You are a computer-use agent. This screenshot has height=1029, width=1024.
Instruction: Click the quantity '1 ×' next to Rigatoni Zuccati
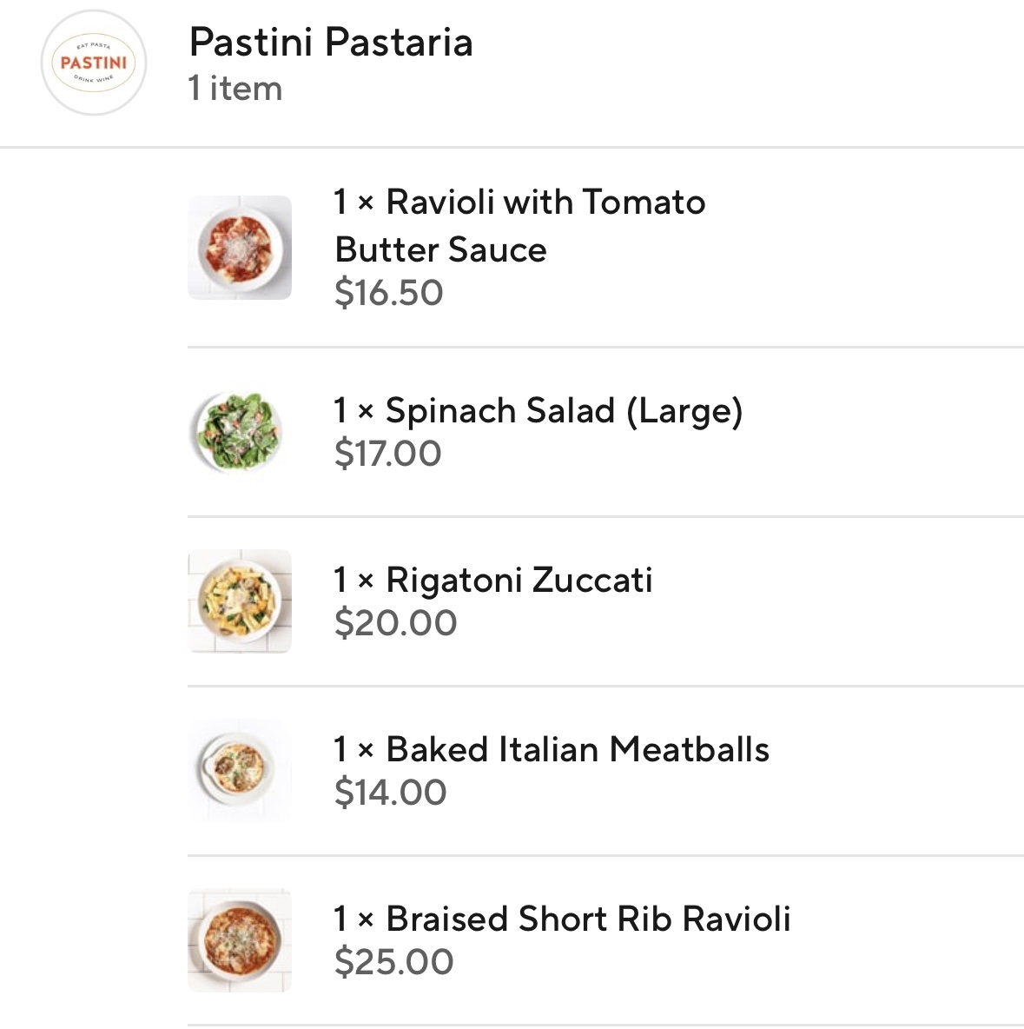(x=353, y=580)
